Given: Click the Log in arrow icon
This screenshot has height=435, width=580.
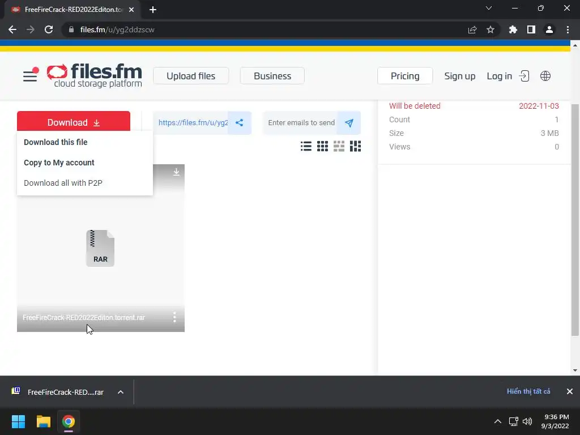Looking at the screenshot, I should [524, 76].
